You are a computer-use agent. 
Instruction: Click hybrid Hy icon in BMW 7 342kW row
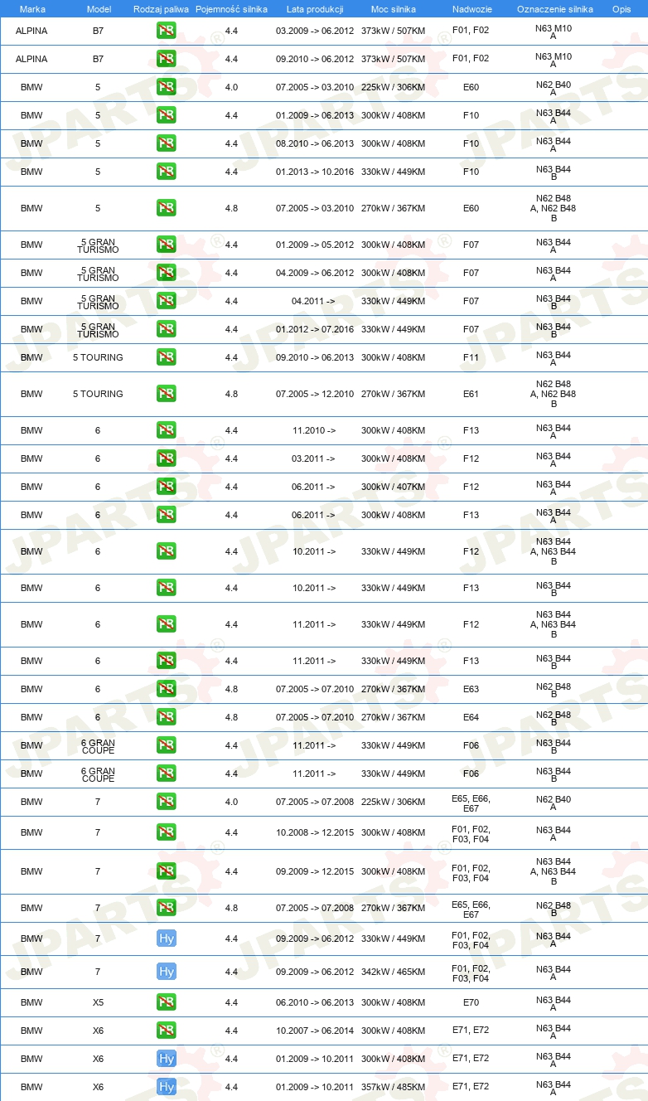click(166, 972)
